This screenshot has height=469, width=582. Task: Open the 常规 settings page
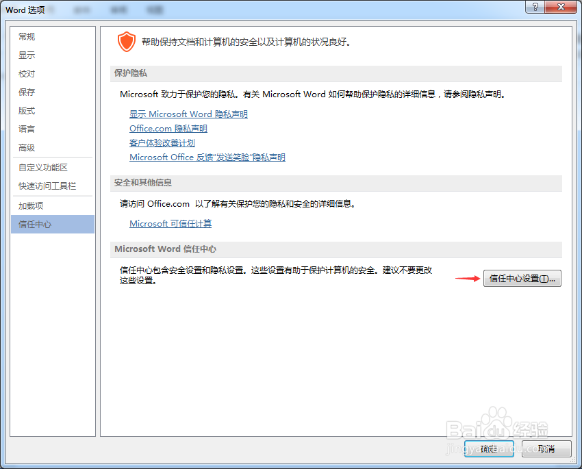coord(26,36)
